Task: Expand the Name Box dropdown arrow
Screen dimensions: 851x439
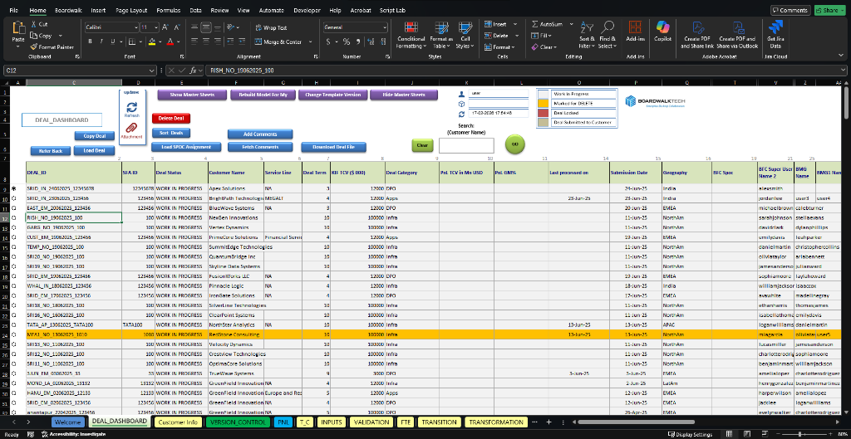Action: 153,71
